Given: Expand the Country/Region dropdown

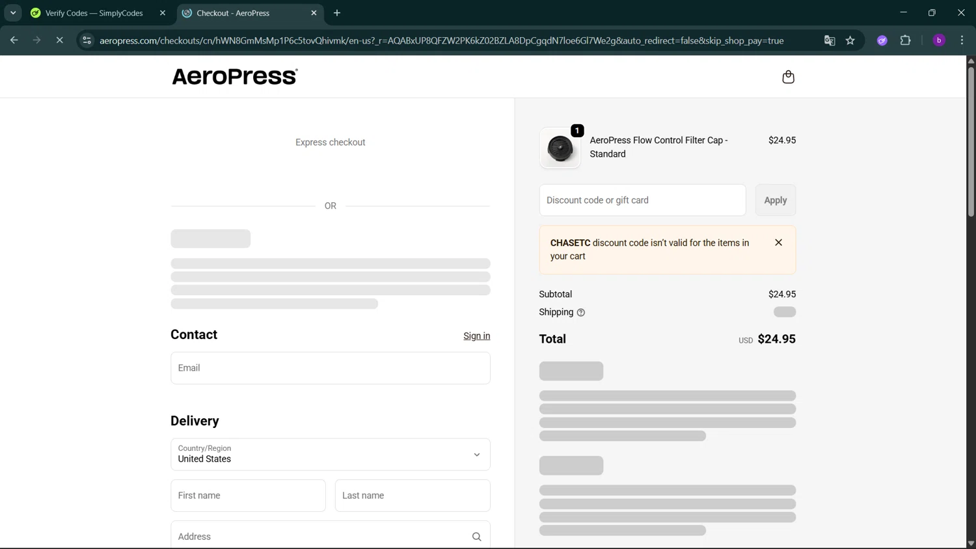Looking at the screenshot, I should (x=331, y=455).
